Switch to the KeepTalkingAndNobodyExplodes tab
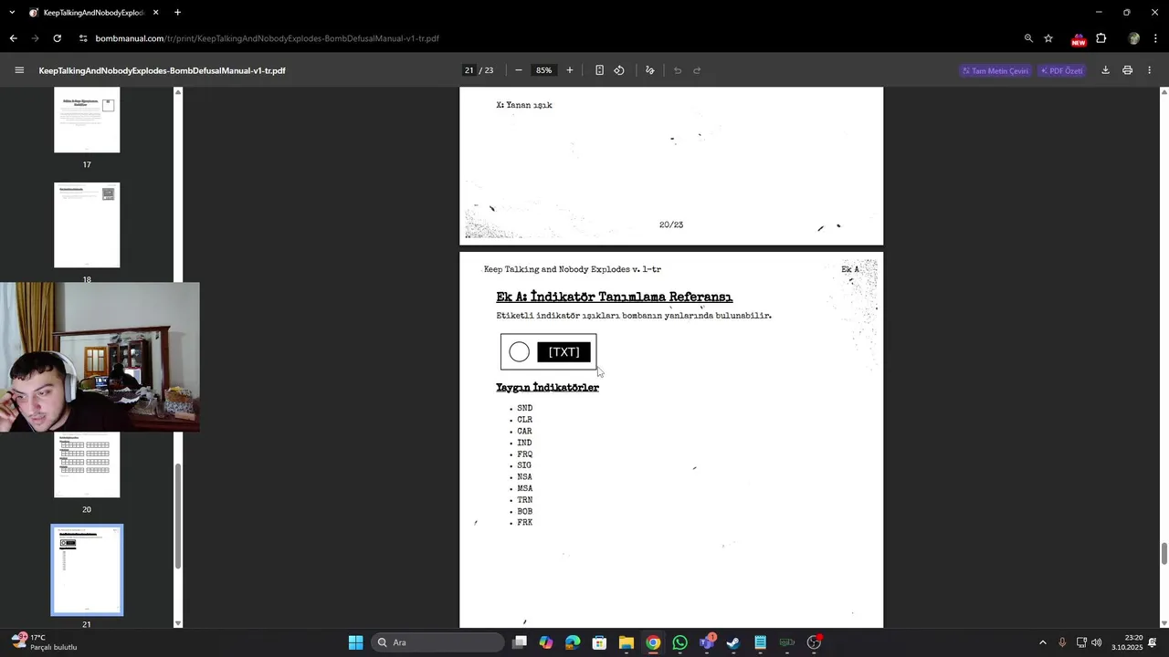Screen dimensions: 1169x657 point(94,13)
